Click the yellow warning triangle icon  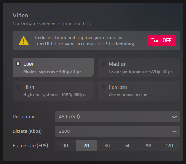click(x=24, y=41)
